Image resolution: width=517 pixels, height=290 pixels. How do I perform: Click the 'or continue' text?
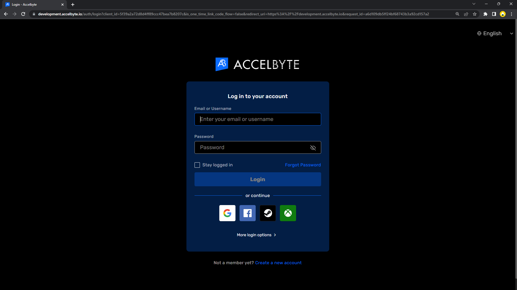pos(258,195)
